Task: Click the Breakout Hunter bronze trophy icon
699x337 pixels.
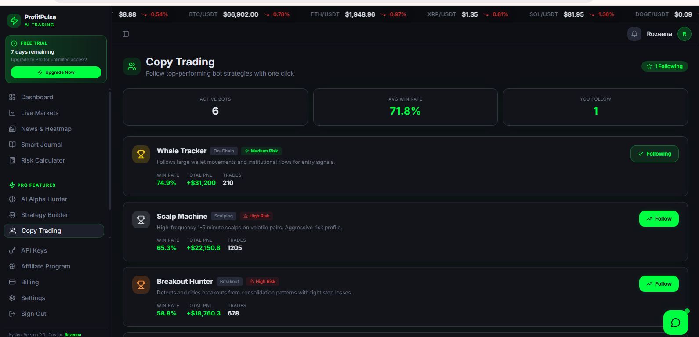Action: [141, 285]
